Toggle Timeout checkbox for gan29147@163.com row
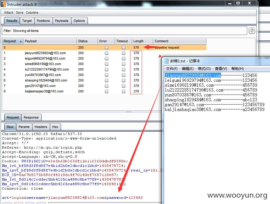The height and width of the screenshot is (204, 270). pyautogui.click(x=123, y=86)
